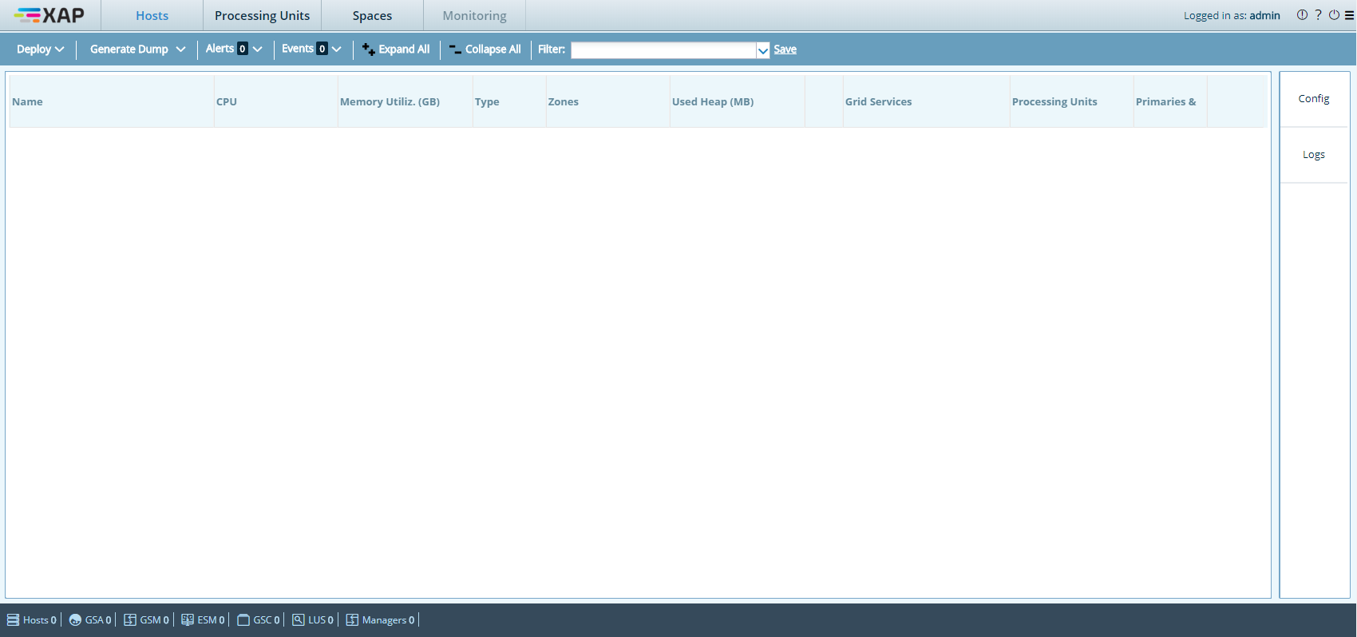The height and width of the screenshot is (637, 1357).
Task: Click the Used Heap (MB) column header
Action: point(738,101)
